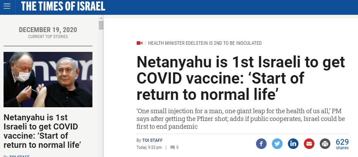Share the article on LinkedIn
The height and width of the screenshot is (157, 358).
[x=293, y=144]
